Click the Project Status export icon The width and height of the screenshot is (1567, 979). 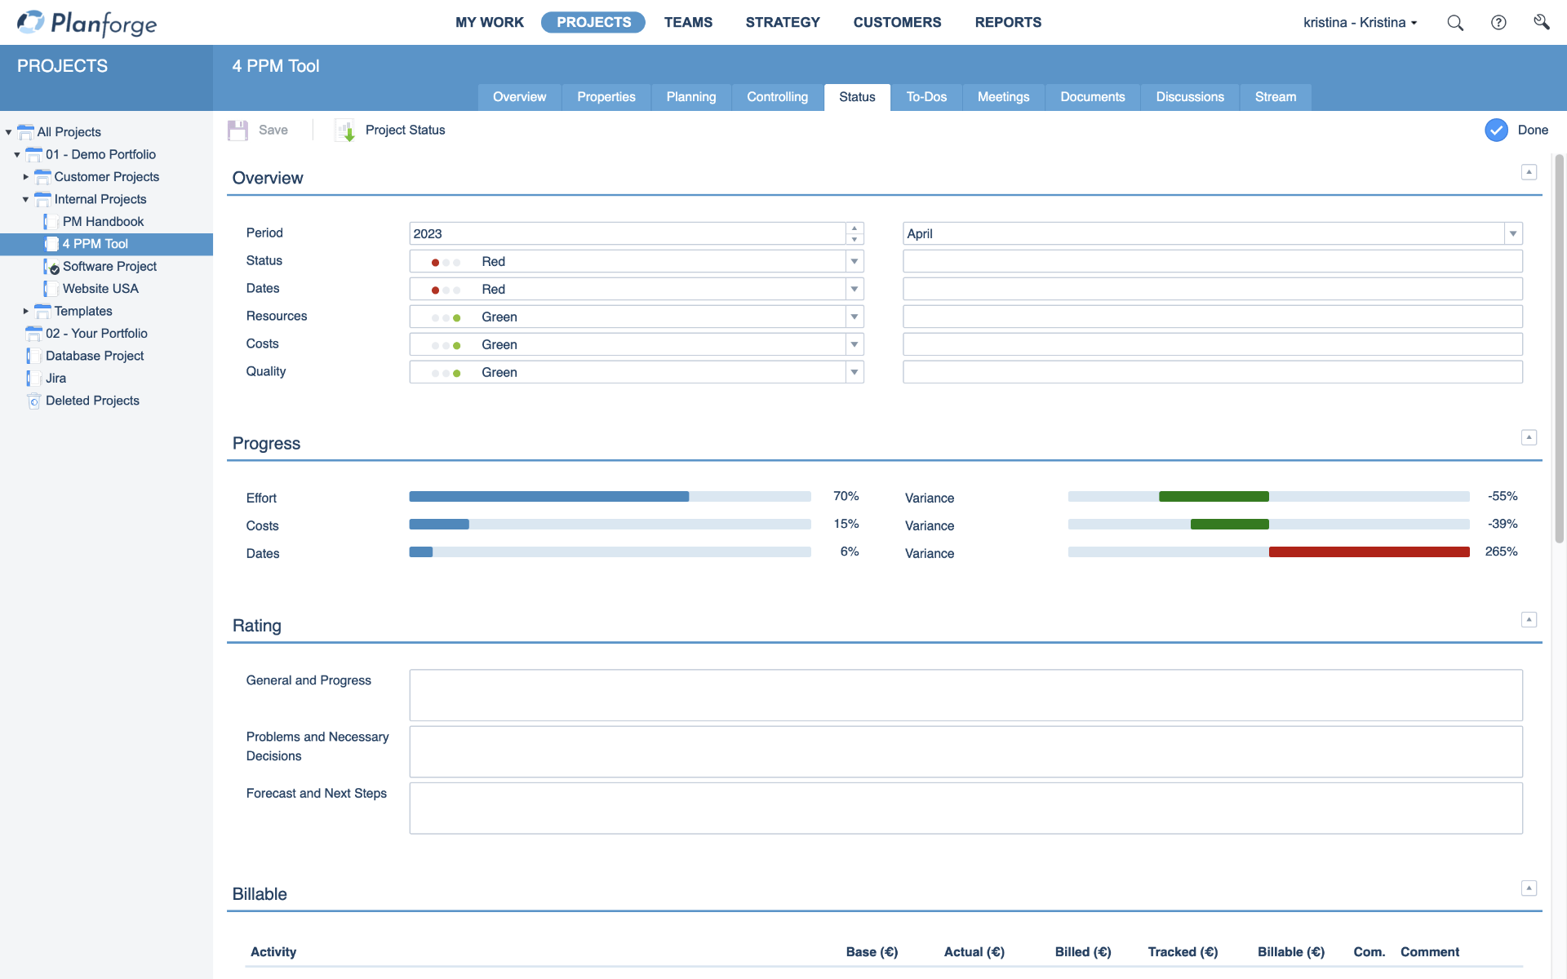(345, 131)
